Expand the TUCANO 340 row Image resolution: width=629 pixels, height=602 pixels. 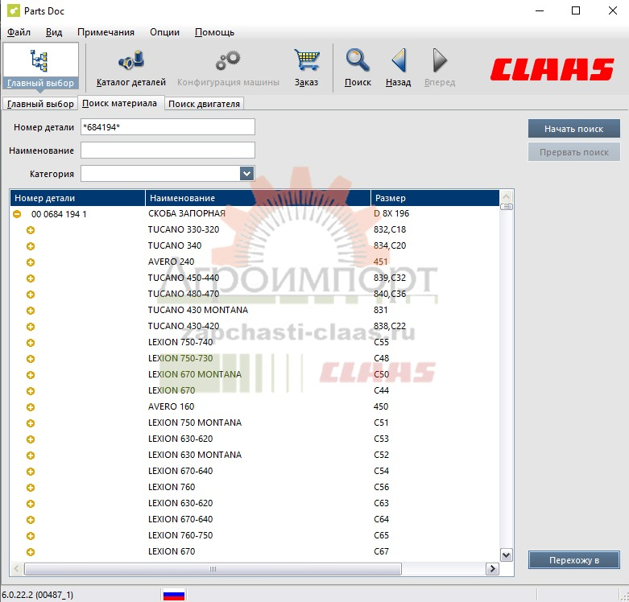31,246
